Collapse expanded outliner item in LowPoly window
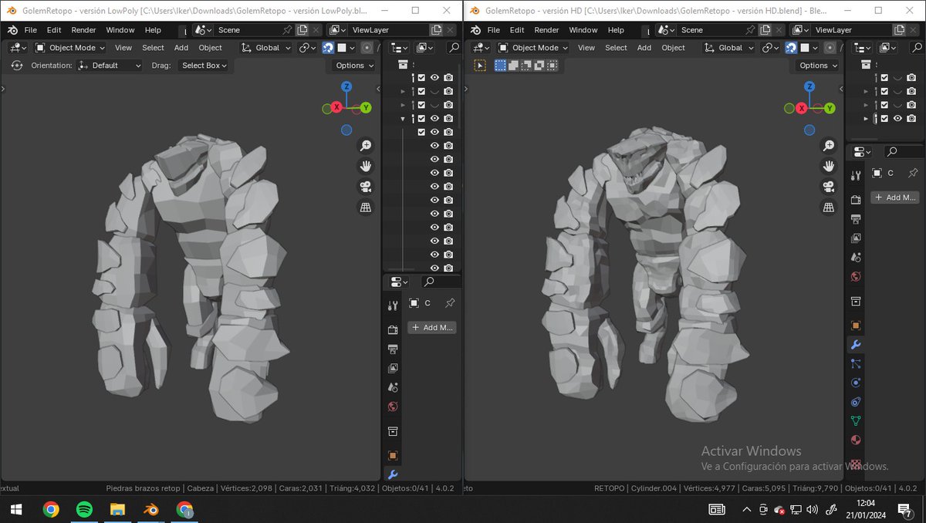 (403, 119)
